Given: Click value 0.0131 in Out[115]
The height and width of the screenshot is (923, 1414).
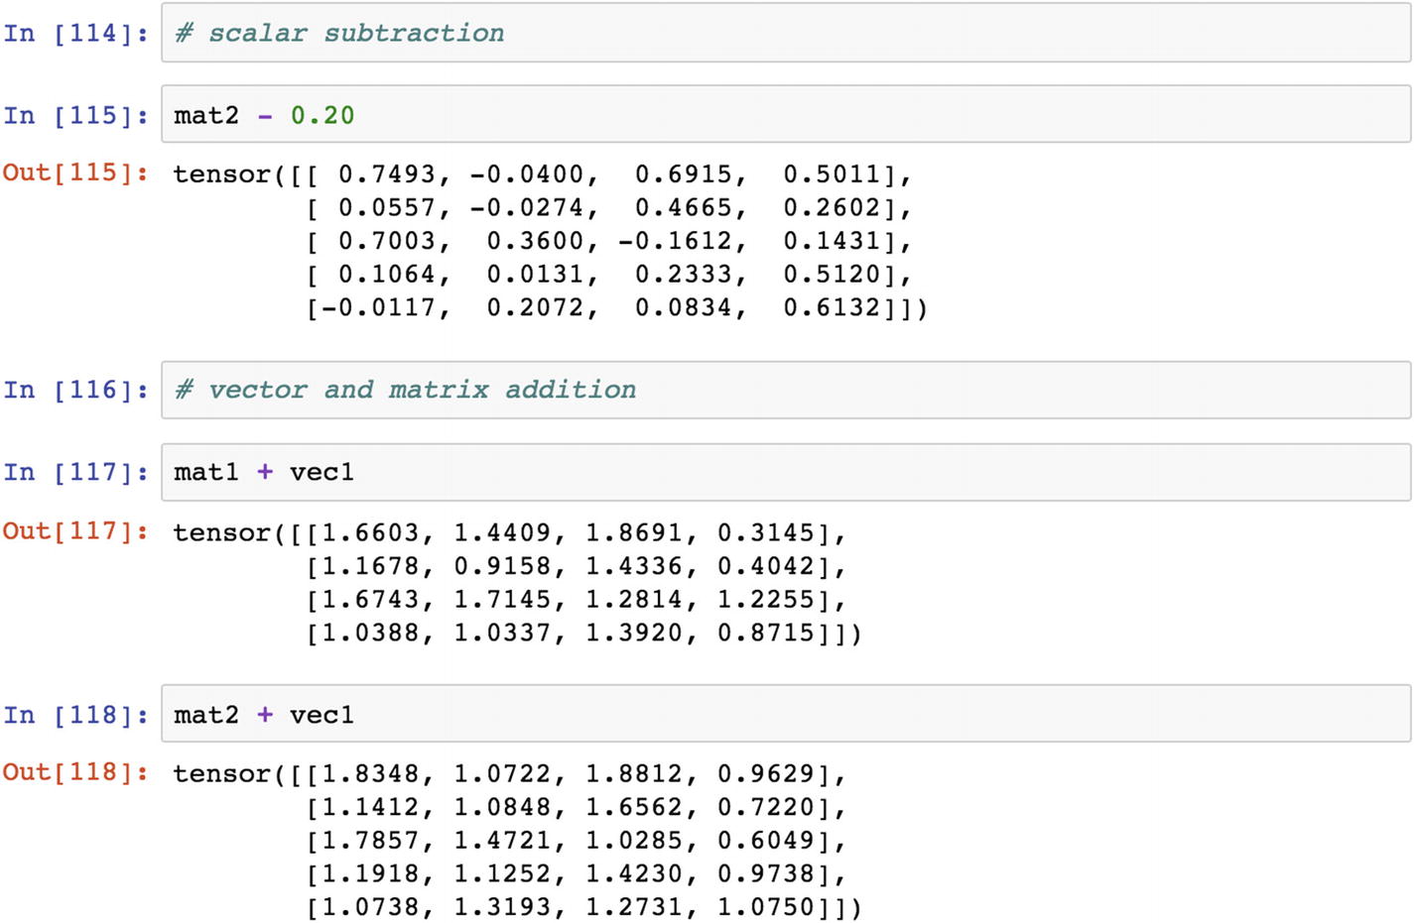Looking at the screenshot, I should click(x=535, y=274).
